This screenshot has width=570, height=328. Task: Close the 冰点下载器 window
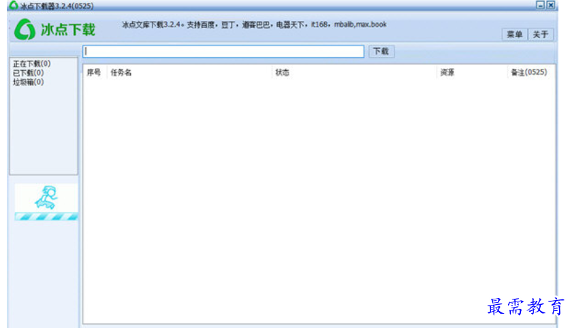tap(551, 5)
